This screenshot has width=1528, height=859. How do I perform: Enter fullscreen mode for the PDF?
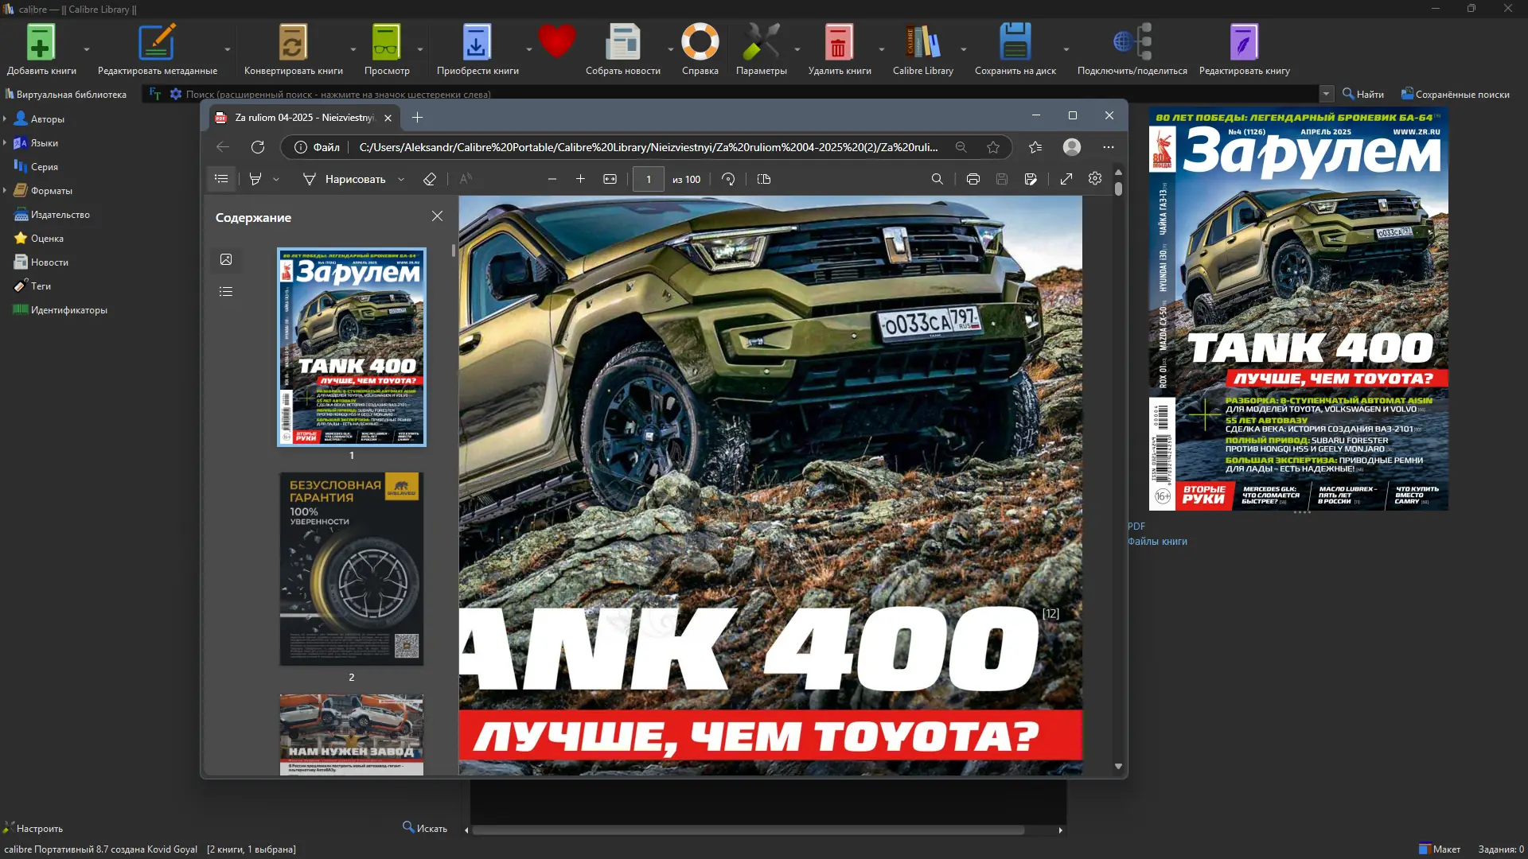(1066, 178)
